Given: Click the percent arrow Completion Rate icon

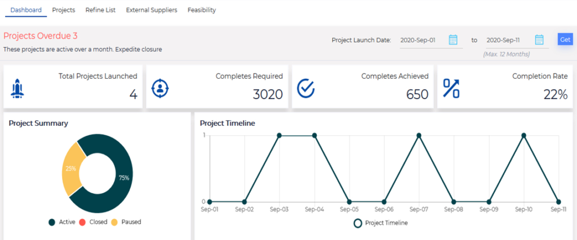Looking at the screenshot, I should pyautogui.click(x=451, y=88).
